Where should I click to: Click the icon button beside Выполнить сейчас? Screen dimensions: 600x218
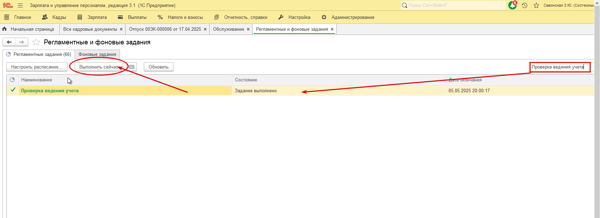132,67
